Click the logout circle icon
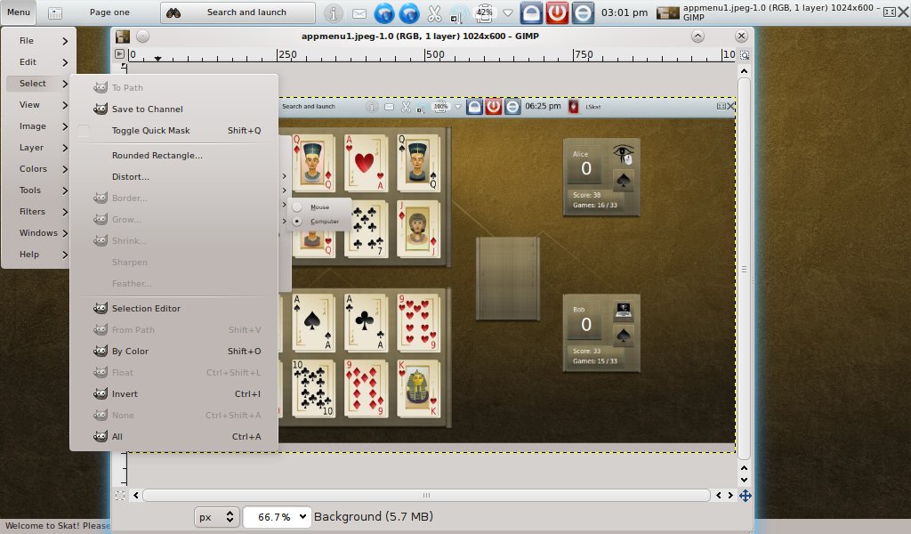 (583, 12)
